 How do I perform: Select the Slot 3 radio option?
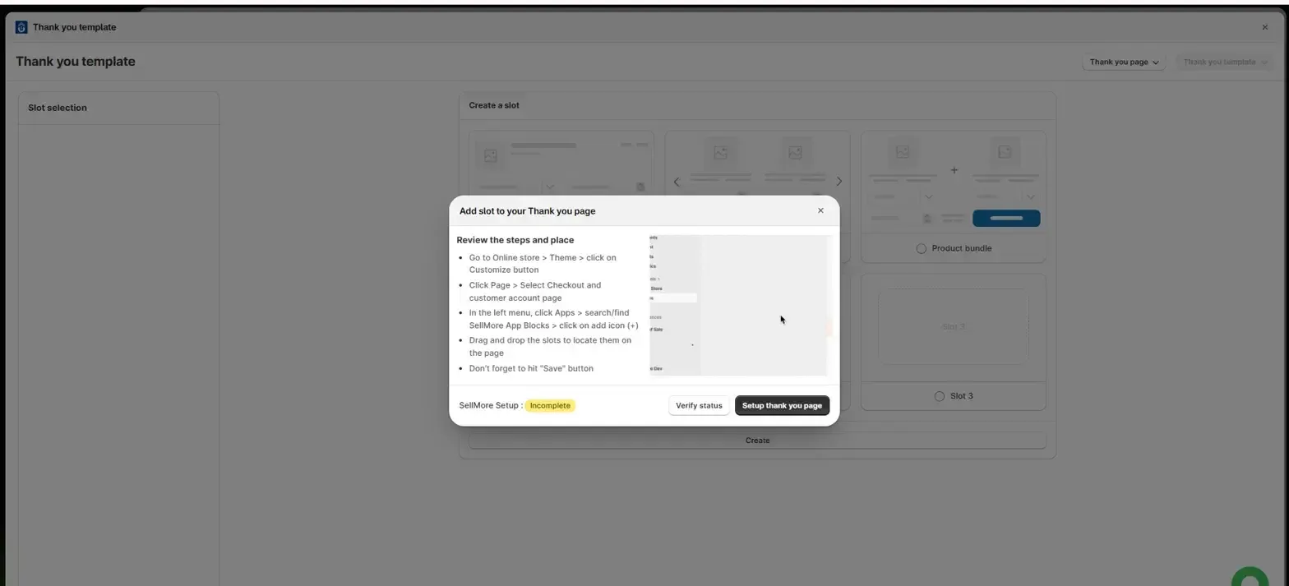pos(940,396)
